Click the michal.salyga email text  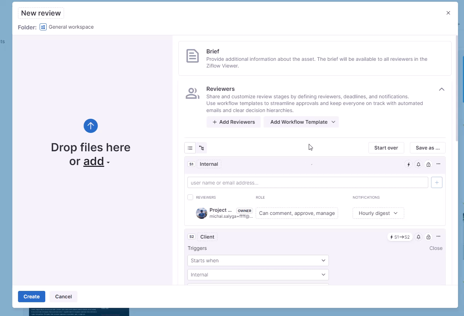point(231,216)
